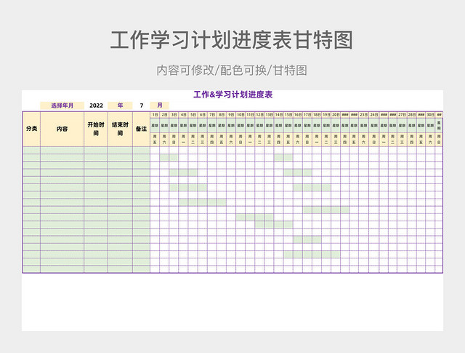Select the 14日 date header cell
This screenshot has width=465, height=353.
coord(278,115)
